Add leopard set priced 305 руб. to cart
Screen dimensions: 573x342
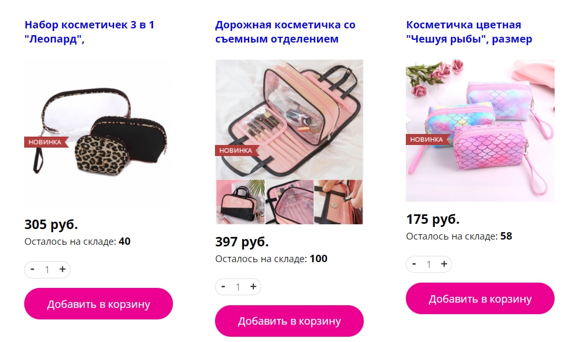tap(98, 304)
